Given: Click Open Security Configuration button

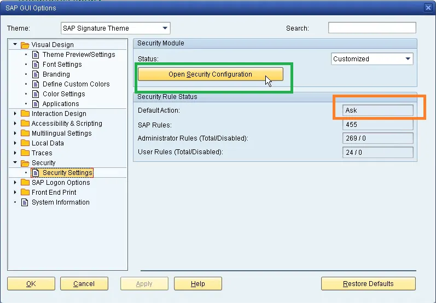Looking at the screenshot, I should click(211, 74).
